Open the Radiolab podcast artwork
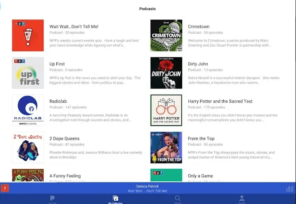The image size is (296, 204). (x=28, y=110)
